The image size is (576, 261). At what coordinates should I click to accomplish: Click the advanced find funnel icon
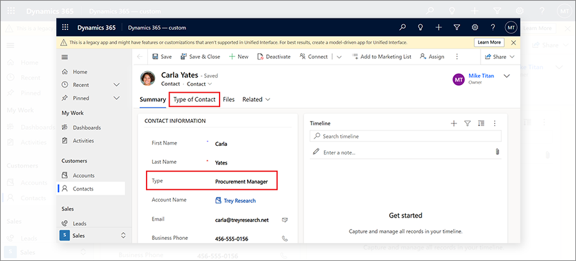tap(456, 28)
